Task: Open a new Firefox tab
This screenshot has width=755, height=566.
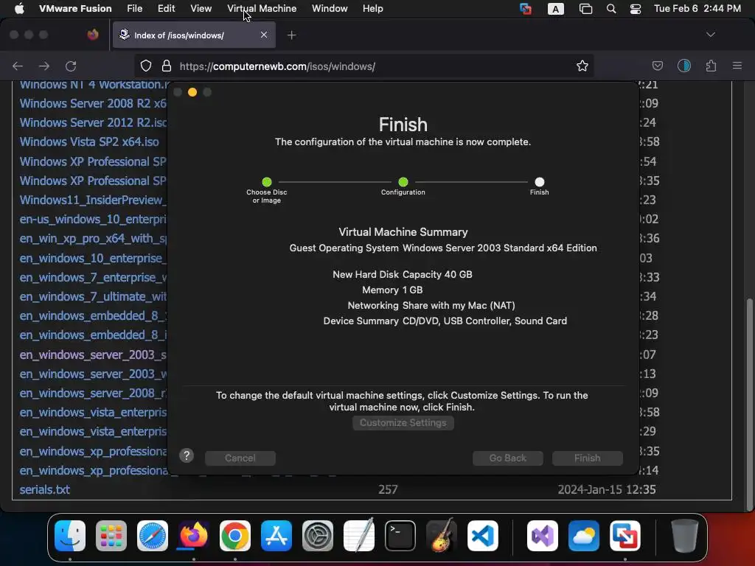Action: click(291, 35)
